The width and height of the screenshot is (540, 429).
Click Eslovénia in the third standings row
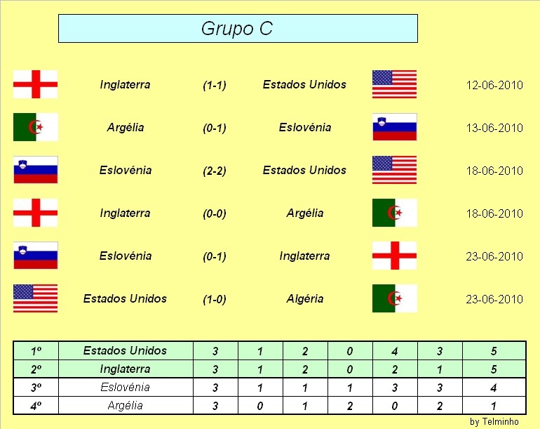pyautogui.click(x=126, y=388)
